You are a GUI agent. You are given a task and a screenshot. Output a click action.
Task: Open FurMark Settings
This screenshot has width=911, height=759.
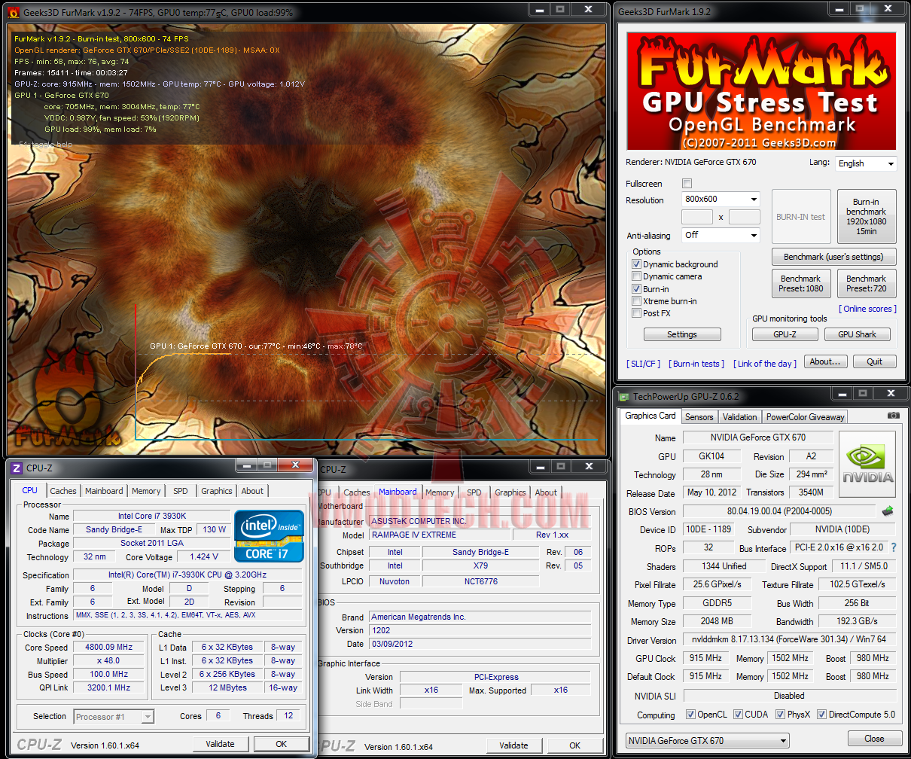pyautogui.click(x=682, y=334)
